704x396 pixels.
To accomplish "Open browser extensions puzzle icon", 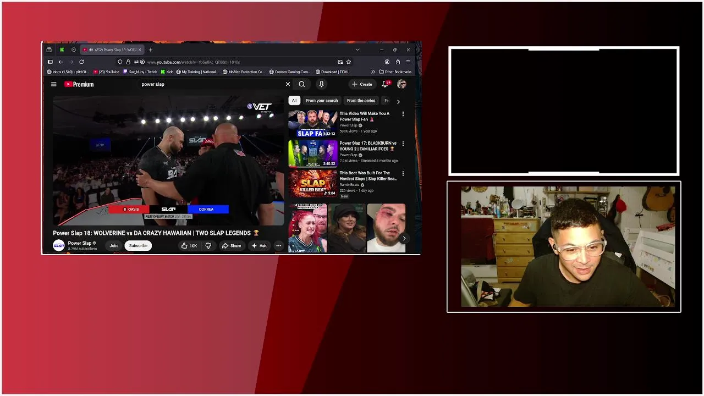I will pyautogui.click(x=398, y=62).
